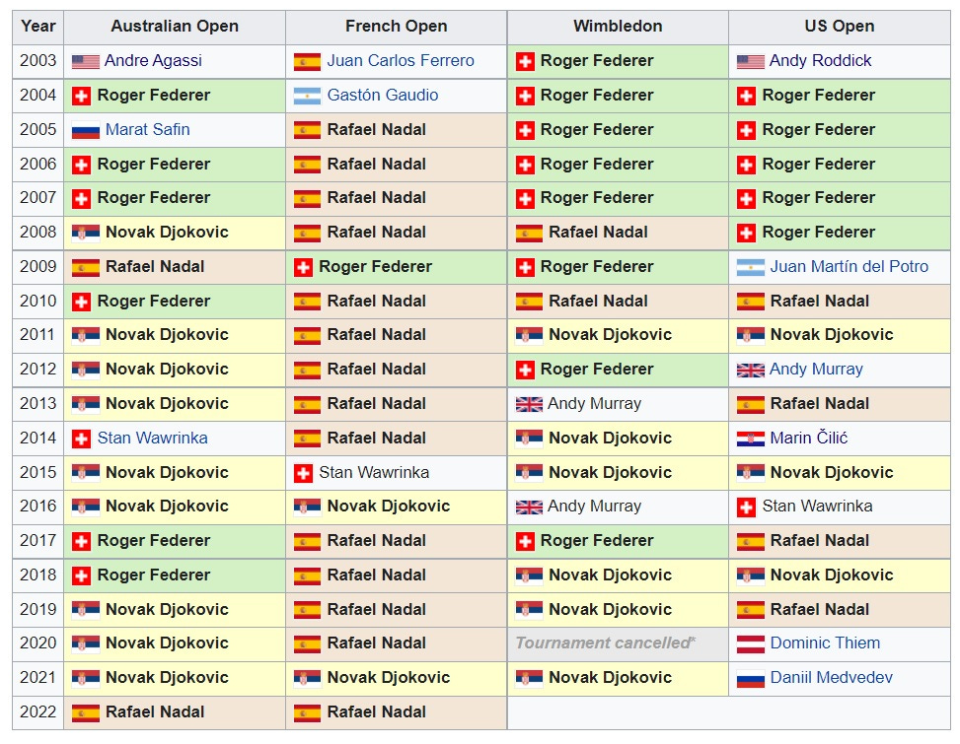Screen dimensions: 960x744
Task: Click the Spanish flag in 2008 Wimbledon cell
Action: point(529,233)
